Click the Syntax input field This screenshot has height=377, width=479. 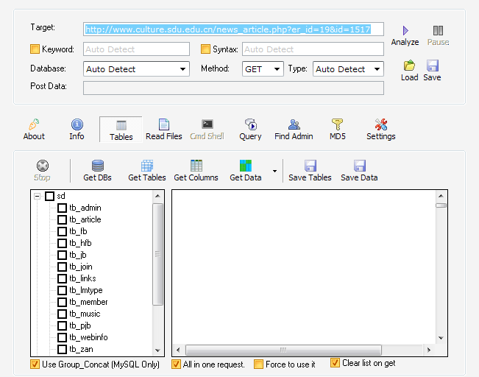(x=313, y=49)
